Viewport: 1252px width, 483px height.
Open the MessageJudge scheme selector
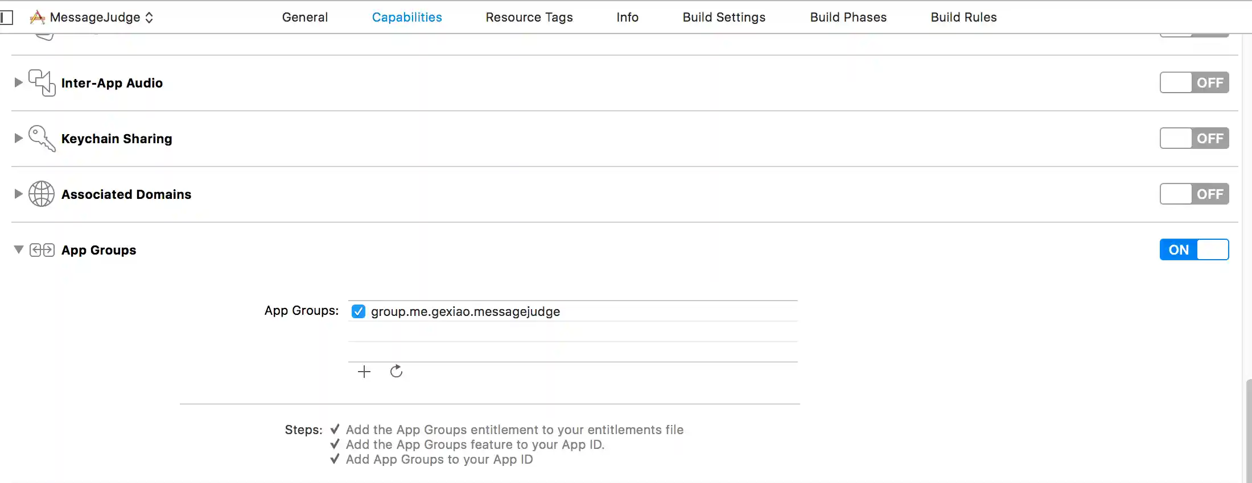point(149,17)
